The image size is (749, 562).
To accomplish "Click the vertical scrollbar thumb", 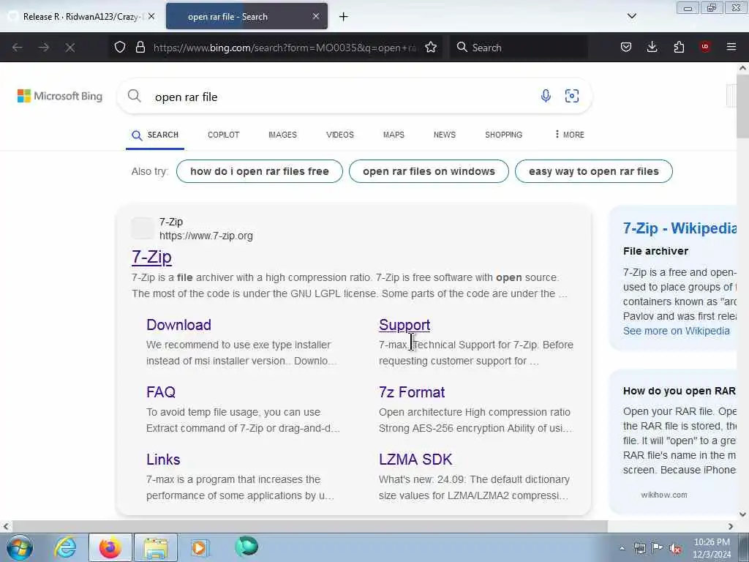I will tap(742, 105).
